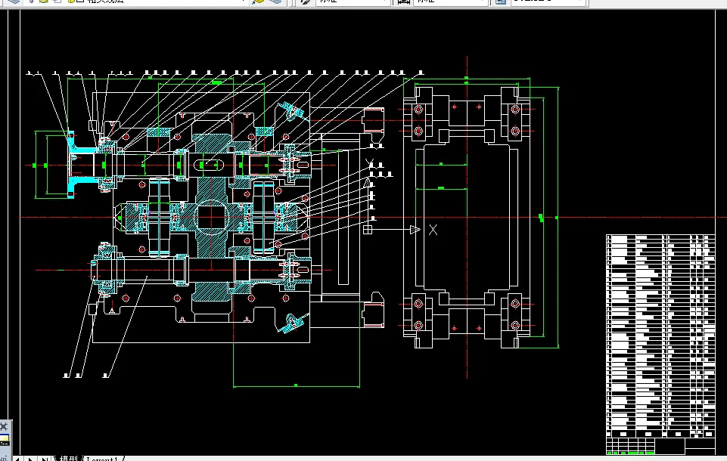Select the large X view label in drawing
Screen dimensions: 727x461
(433, 230)
